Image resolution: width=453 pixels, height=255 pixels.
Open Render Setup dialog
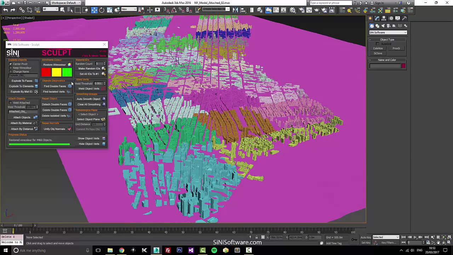pyautogui.click(x=302, y=10)
